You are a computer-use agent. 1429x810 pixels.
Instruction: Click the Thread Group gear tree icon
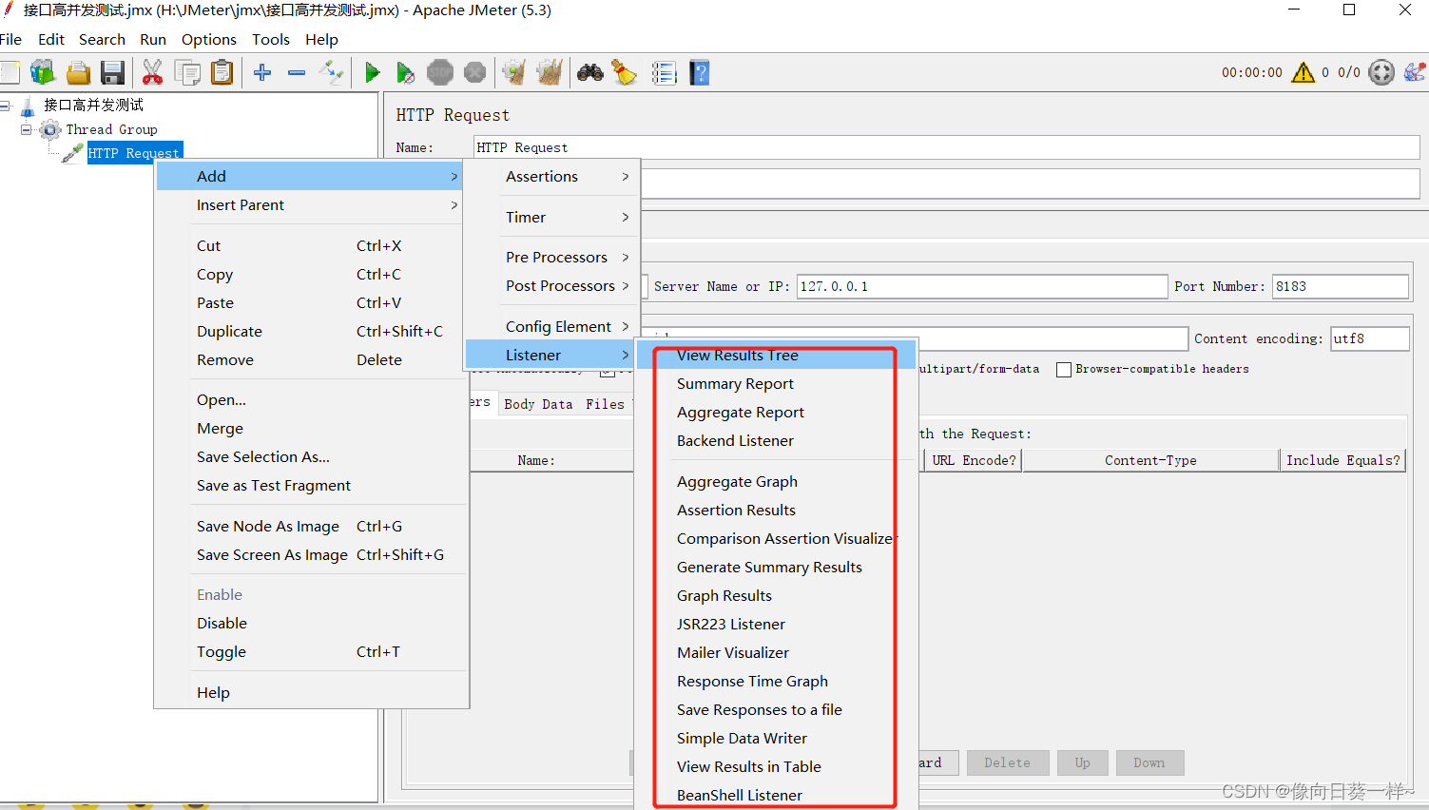[50, 129]
